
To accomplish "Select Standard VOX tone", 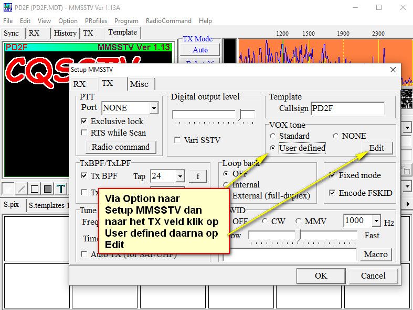I will 272,136.
